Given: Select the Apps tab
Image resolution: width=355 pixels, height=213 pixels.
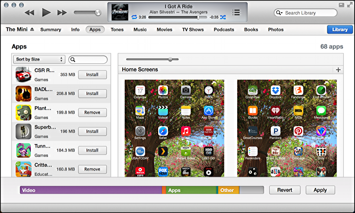Looking at the screenshot, I should pos(95,30).
